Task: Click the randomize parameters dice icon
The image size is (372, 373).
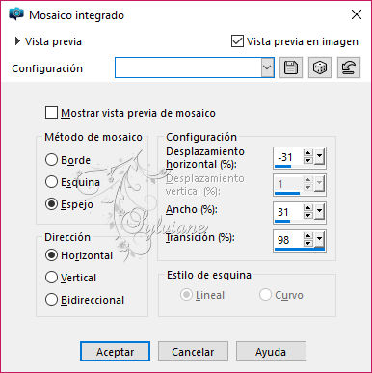Action: tap(320, 67)
